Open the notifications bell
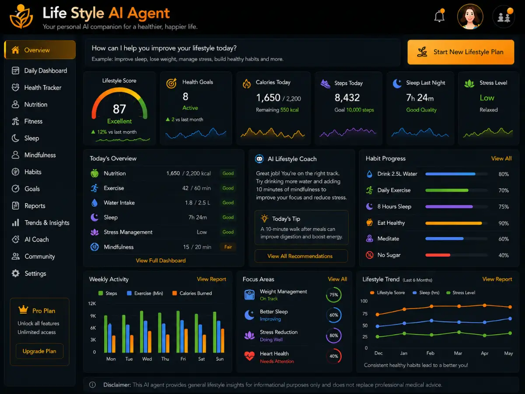 tap(439, 16)
